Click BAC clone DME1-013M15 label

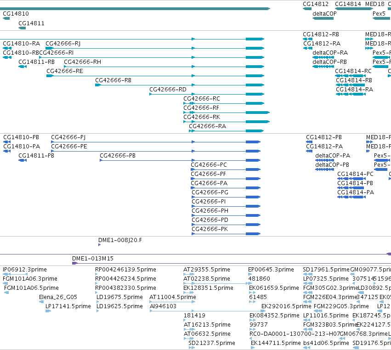click(x=93, y=259)
